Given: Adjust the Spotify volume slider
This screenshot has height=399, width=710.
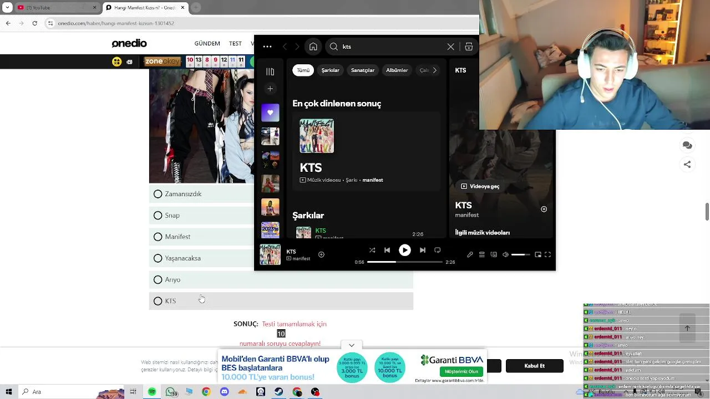Looking at the screenshot, I should (520, 255).
